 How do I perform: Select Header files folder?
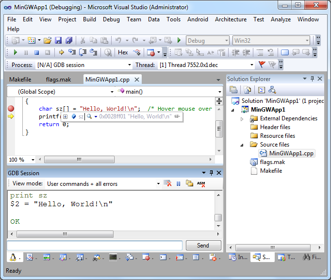tap(270, 127)
